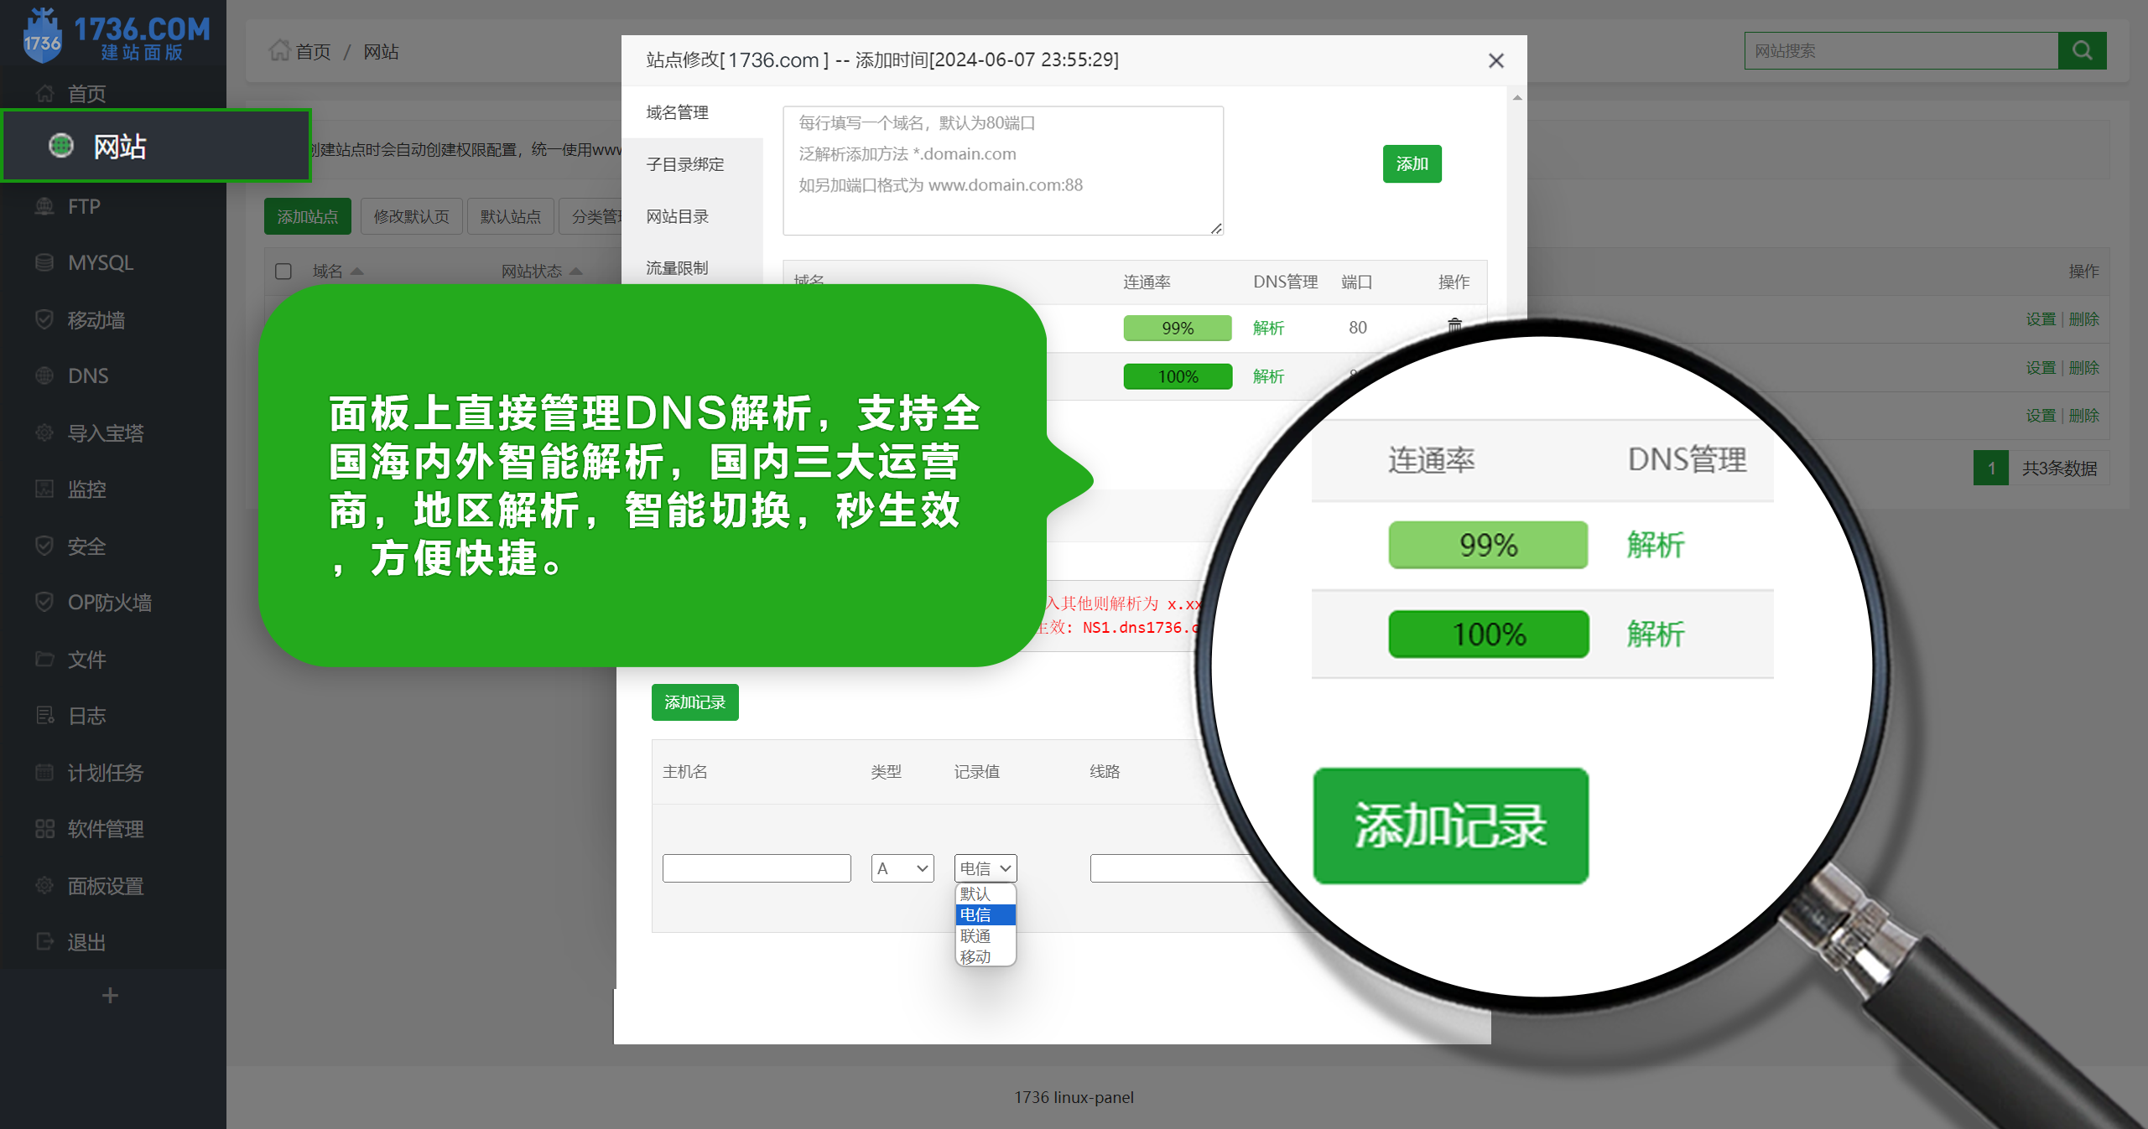Open the 软件管理 grid icon

coord(44,828)
